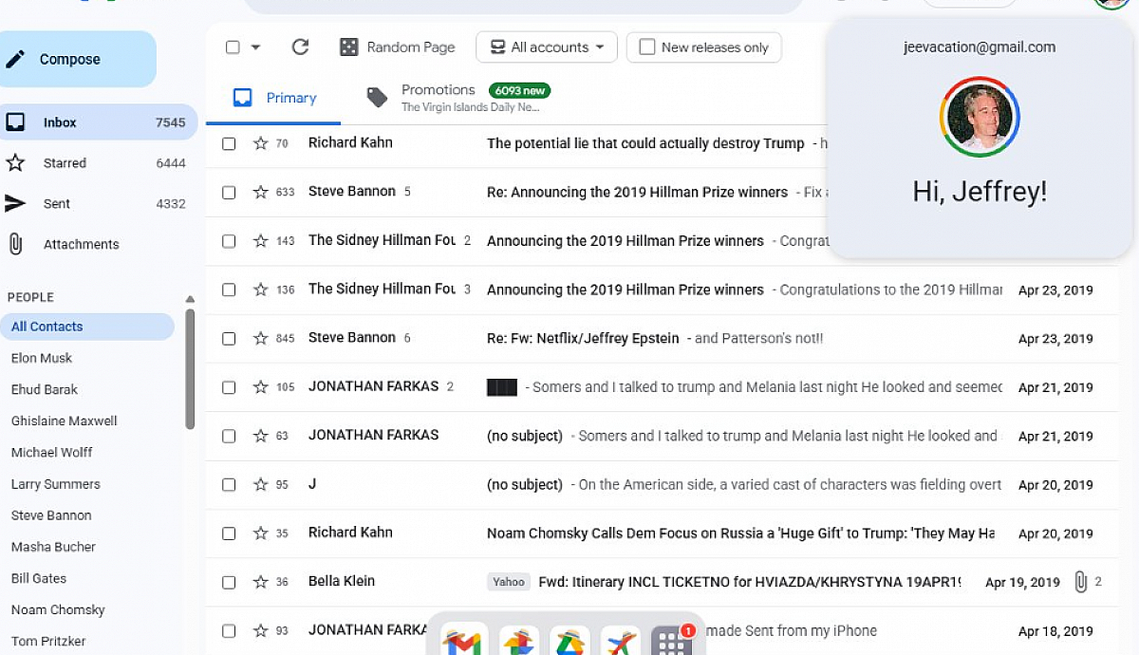
Task: Open 'Re: Fw: Netflix/Jeffrey Epstein' email
Action: click(583, 338)
